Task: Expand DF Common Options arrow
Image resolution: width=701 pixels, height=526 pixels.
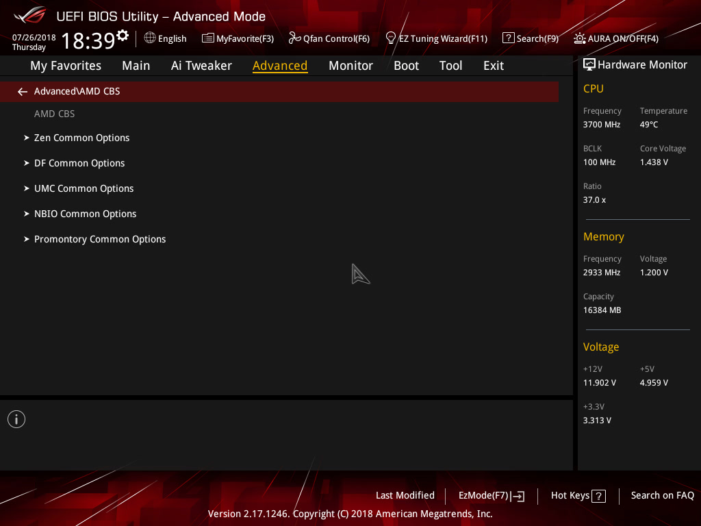Action: 27,163
